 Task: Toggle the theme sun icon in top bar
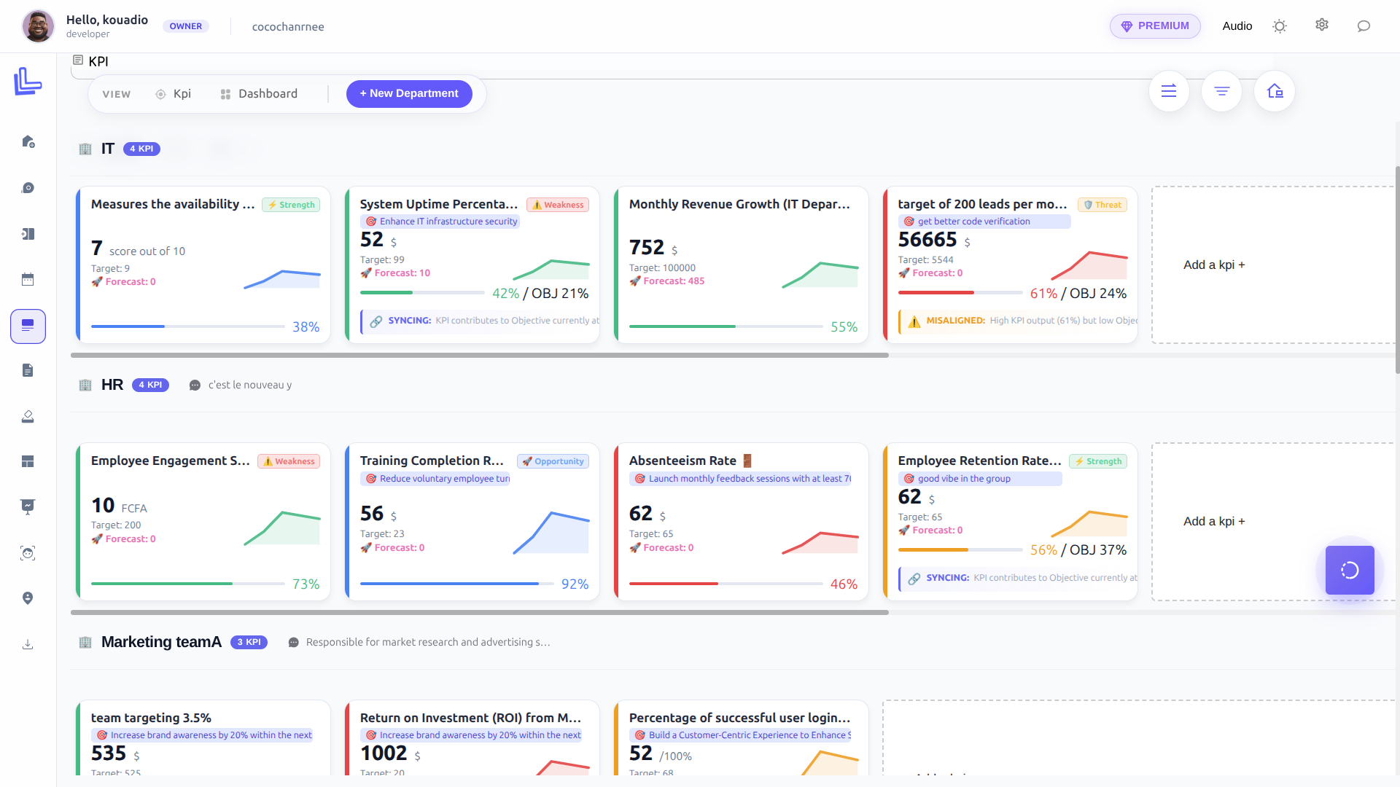(x=1279, y=26)
